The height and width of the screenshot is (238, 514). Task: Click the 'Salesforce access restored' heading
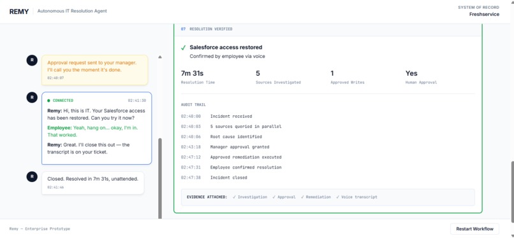coord(226,47)
